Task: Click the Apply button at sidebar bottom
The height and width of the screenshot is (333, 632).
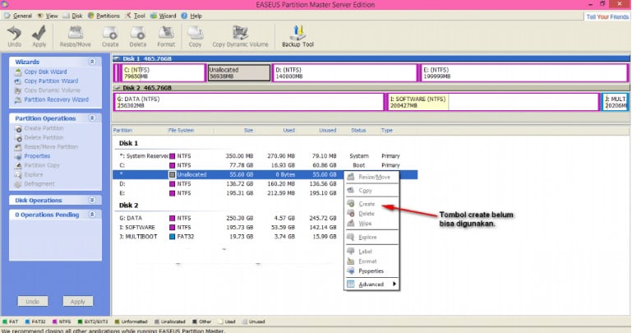Action: click(x=78, y=301)
